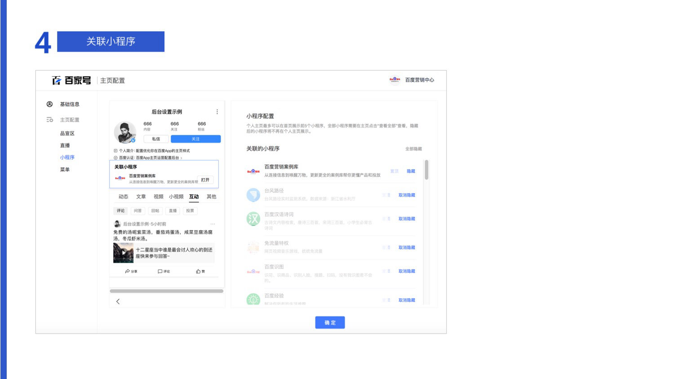The height and width of the screenshot is (379, 674).
Task: Click the 台风路径 typhoon icon
Action: coord(253,195)
